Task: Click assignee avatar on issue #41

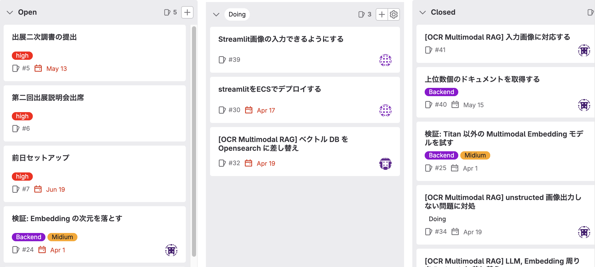Action: 584,50
